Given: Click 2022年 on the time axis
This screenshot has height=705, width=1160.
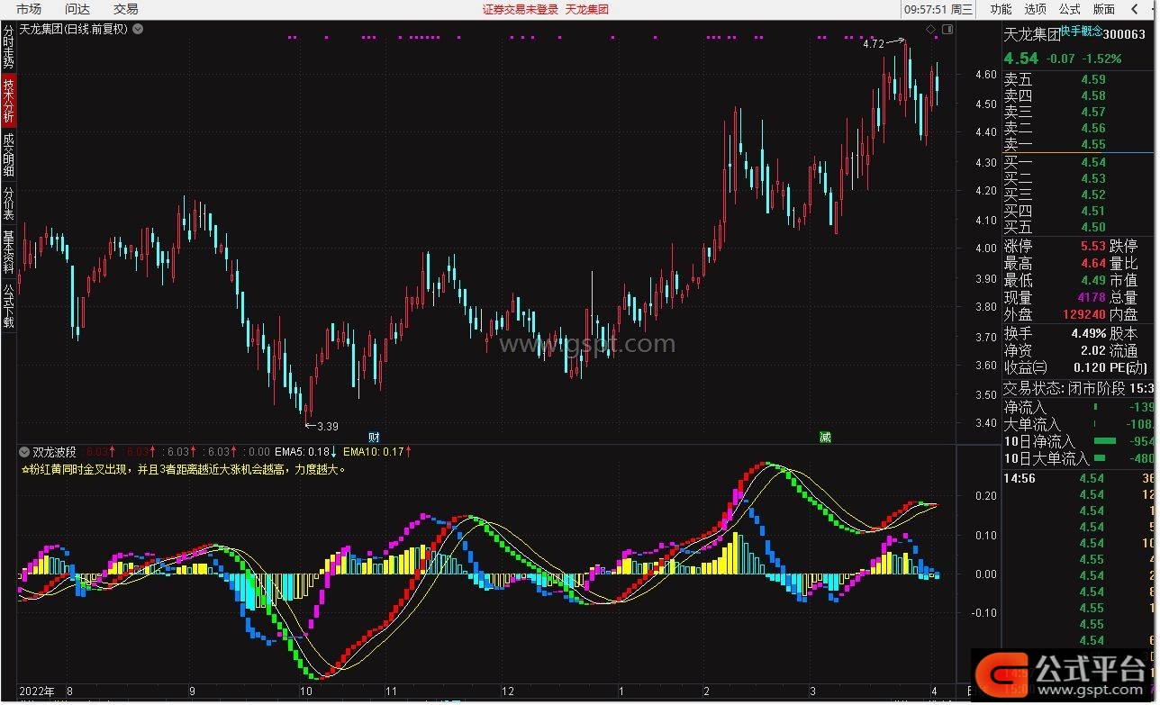Looking at the screenshot, I should [39, 691].
